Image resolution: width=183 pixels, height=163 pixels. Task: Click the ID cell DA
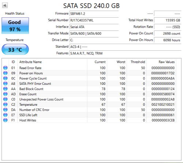pyautogui.click(x=13, y=110)
